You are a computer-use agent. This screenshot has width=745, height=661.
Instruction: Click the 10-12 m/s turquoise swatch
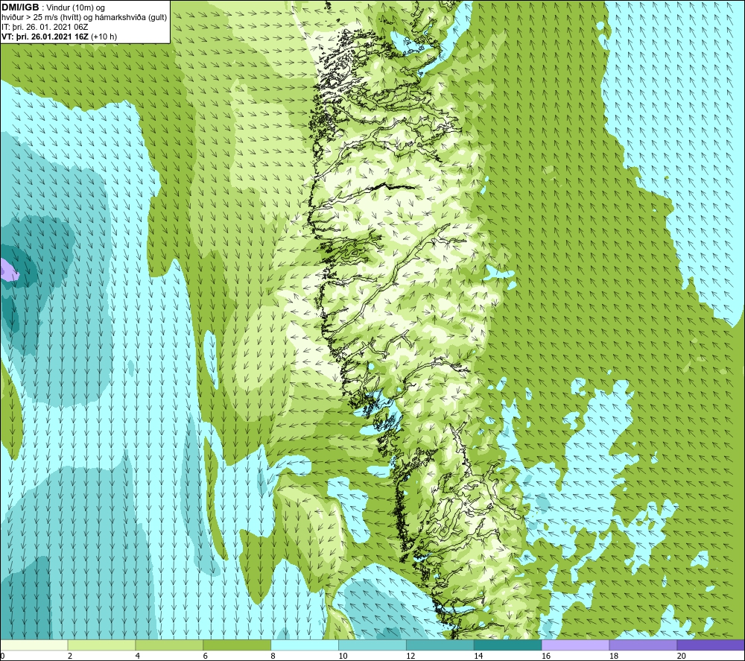pyautogui.click(x=372, y=645)
